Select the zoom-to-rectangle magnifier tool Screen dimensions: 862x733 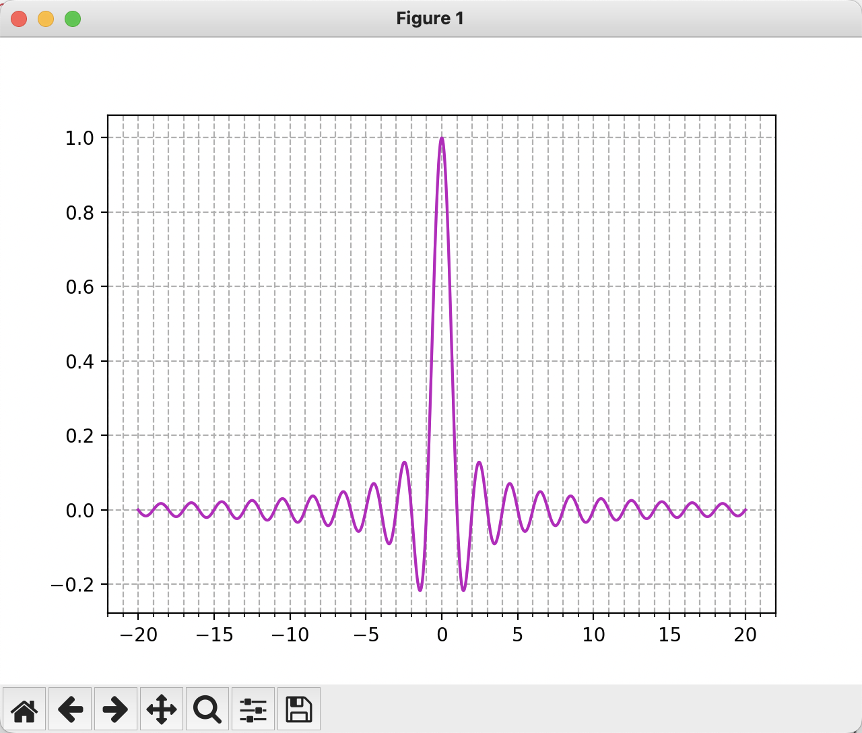pos(207,709)
